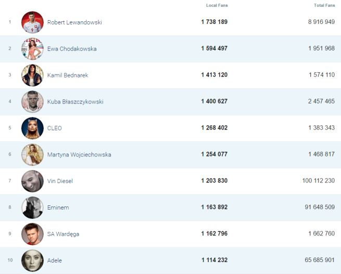Select Eminem's black-and-white avatar
The height and width of the screenshot is (274, 341).
click(x=32, y=208)
